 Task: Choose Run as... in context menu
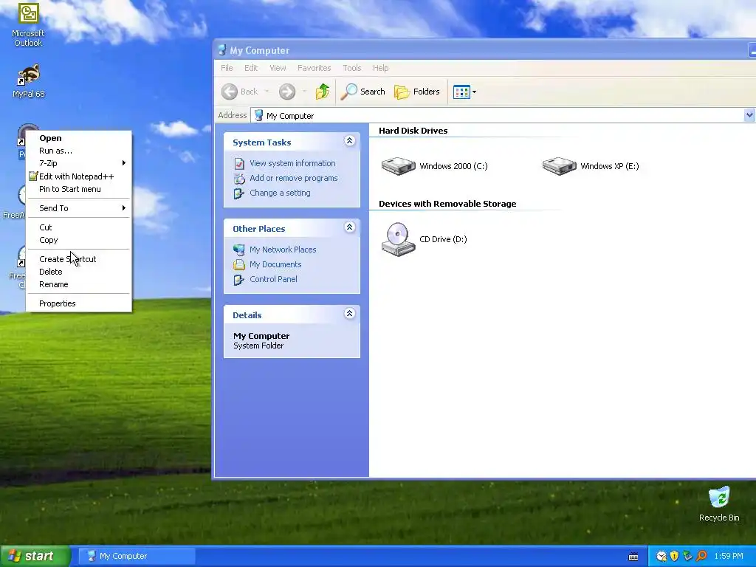[x=78, y=151]
